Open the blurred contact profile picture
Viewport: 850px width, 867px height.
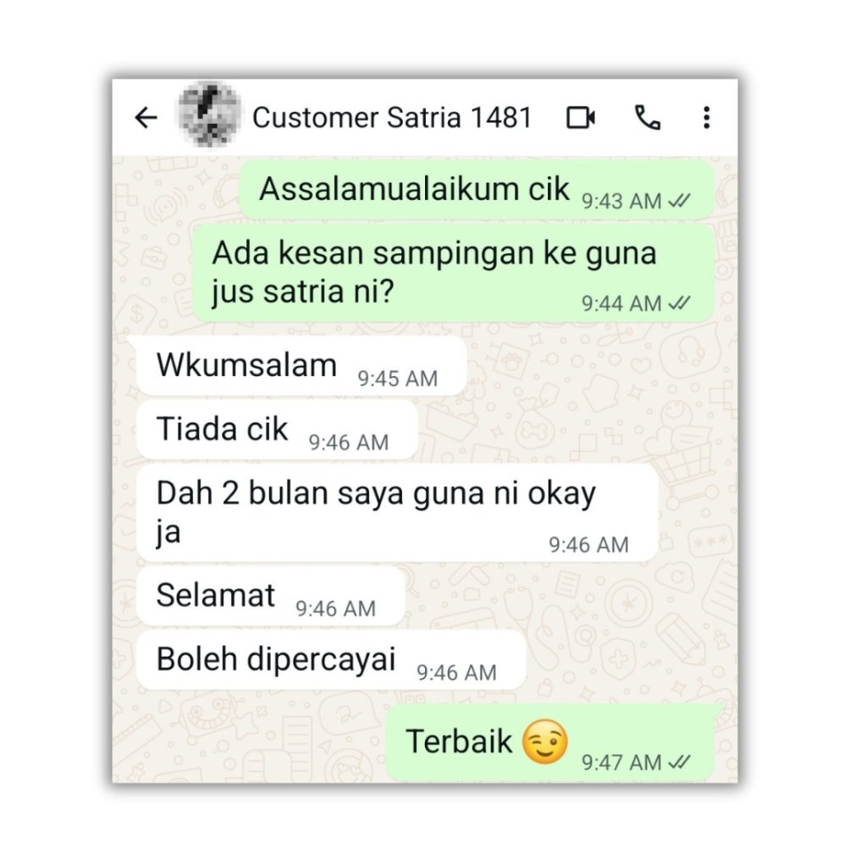click(208, 115)
